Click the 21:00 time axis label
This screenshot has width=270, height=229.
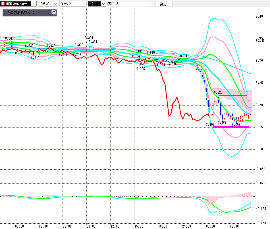[186, 226]
